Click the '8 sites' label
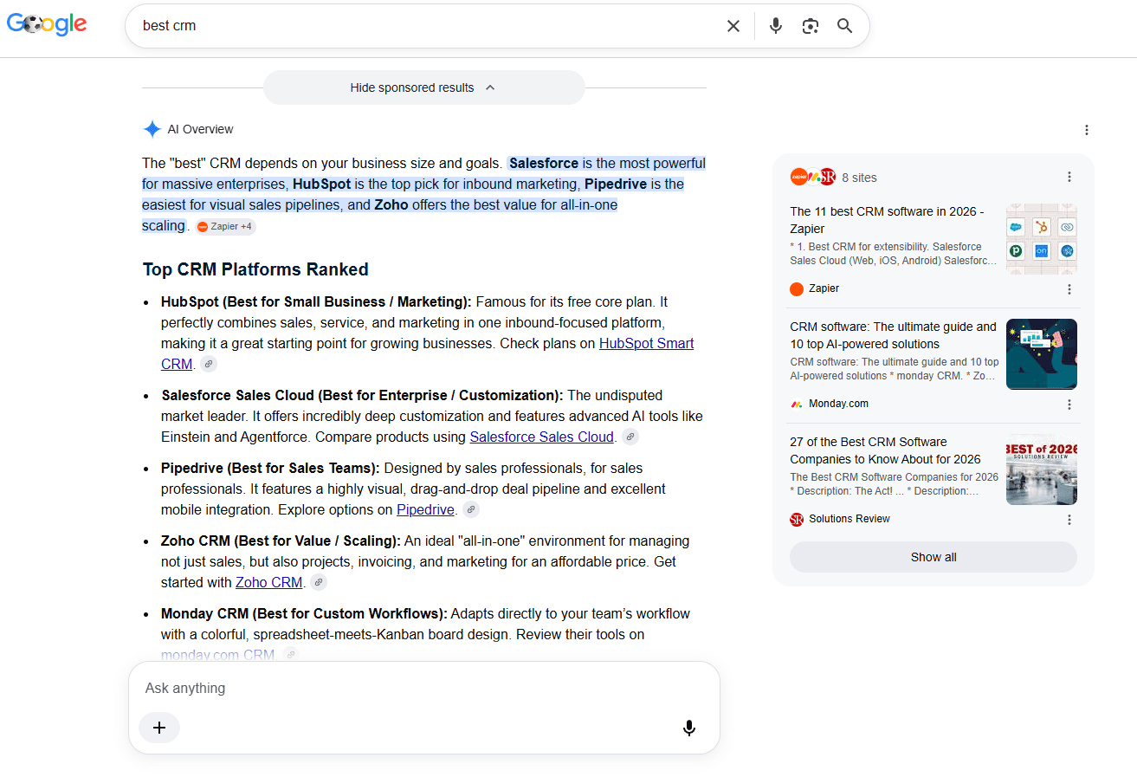 [859, 178]
